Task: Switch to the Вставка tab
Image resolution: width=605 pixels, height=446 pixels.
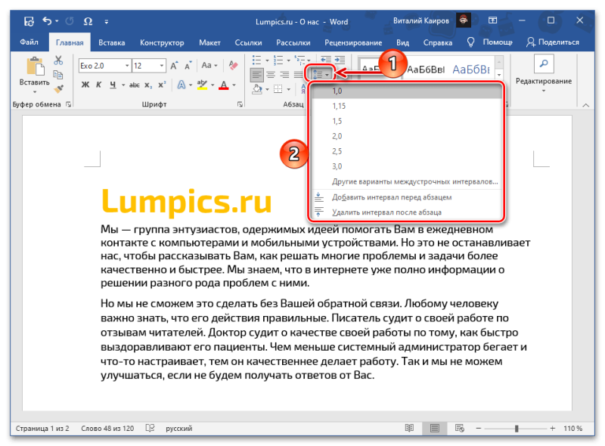Action: click(x=111, y=42)
